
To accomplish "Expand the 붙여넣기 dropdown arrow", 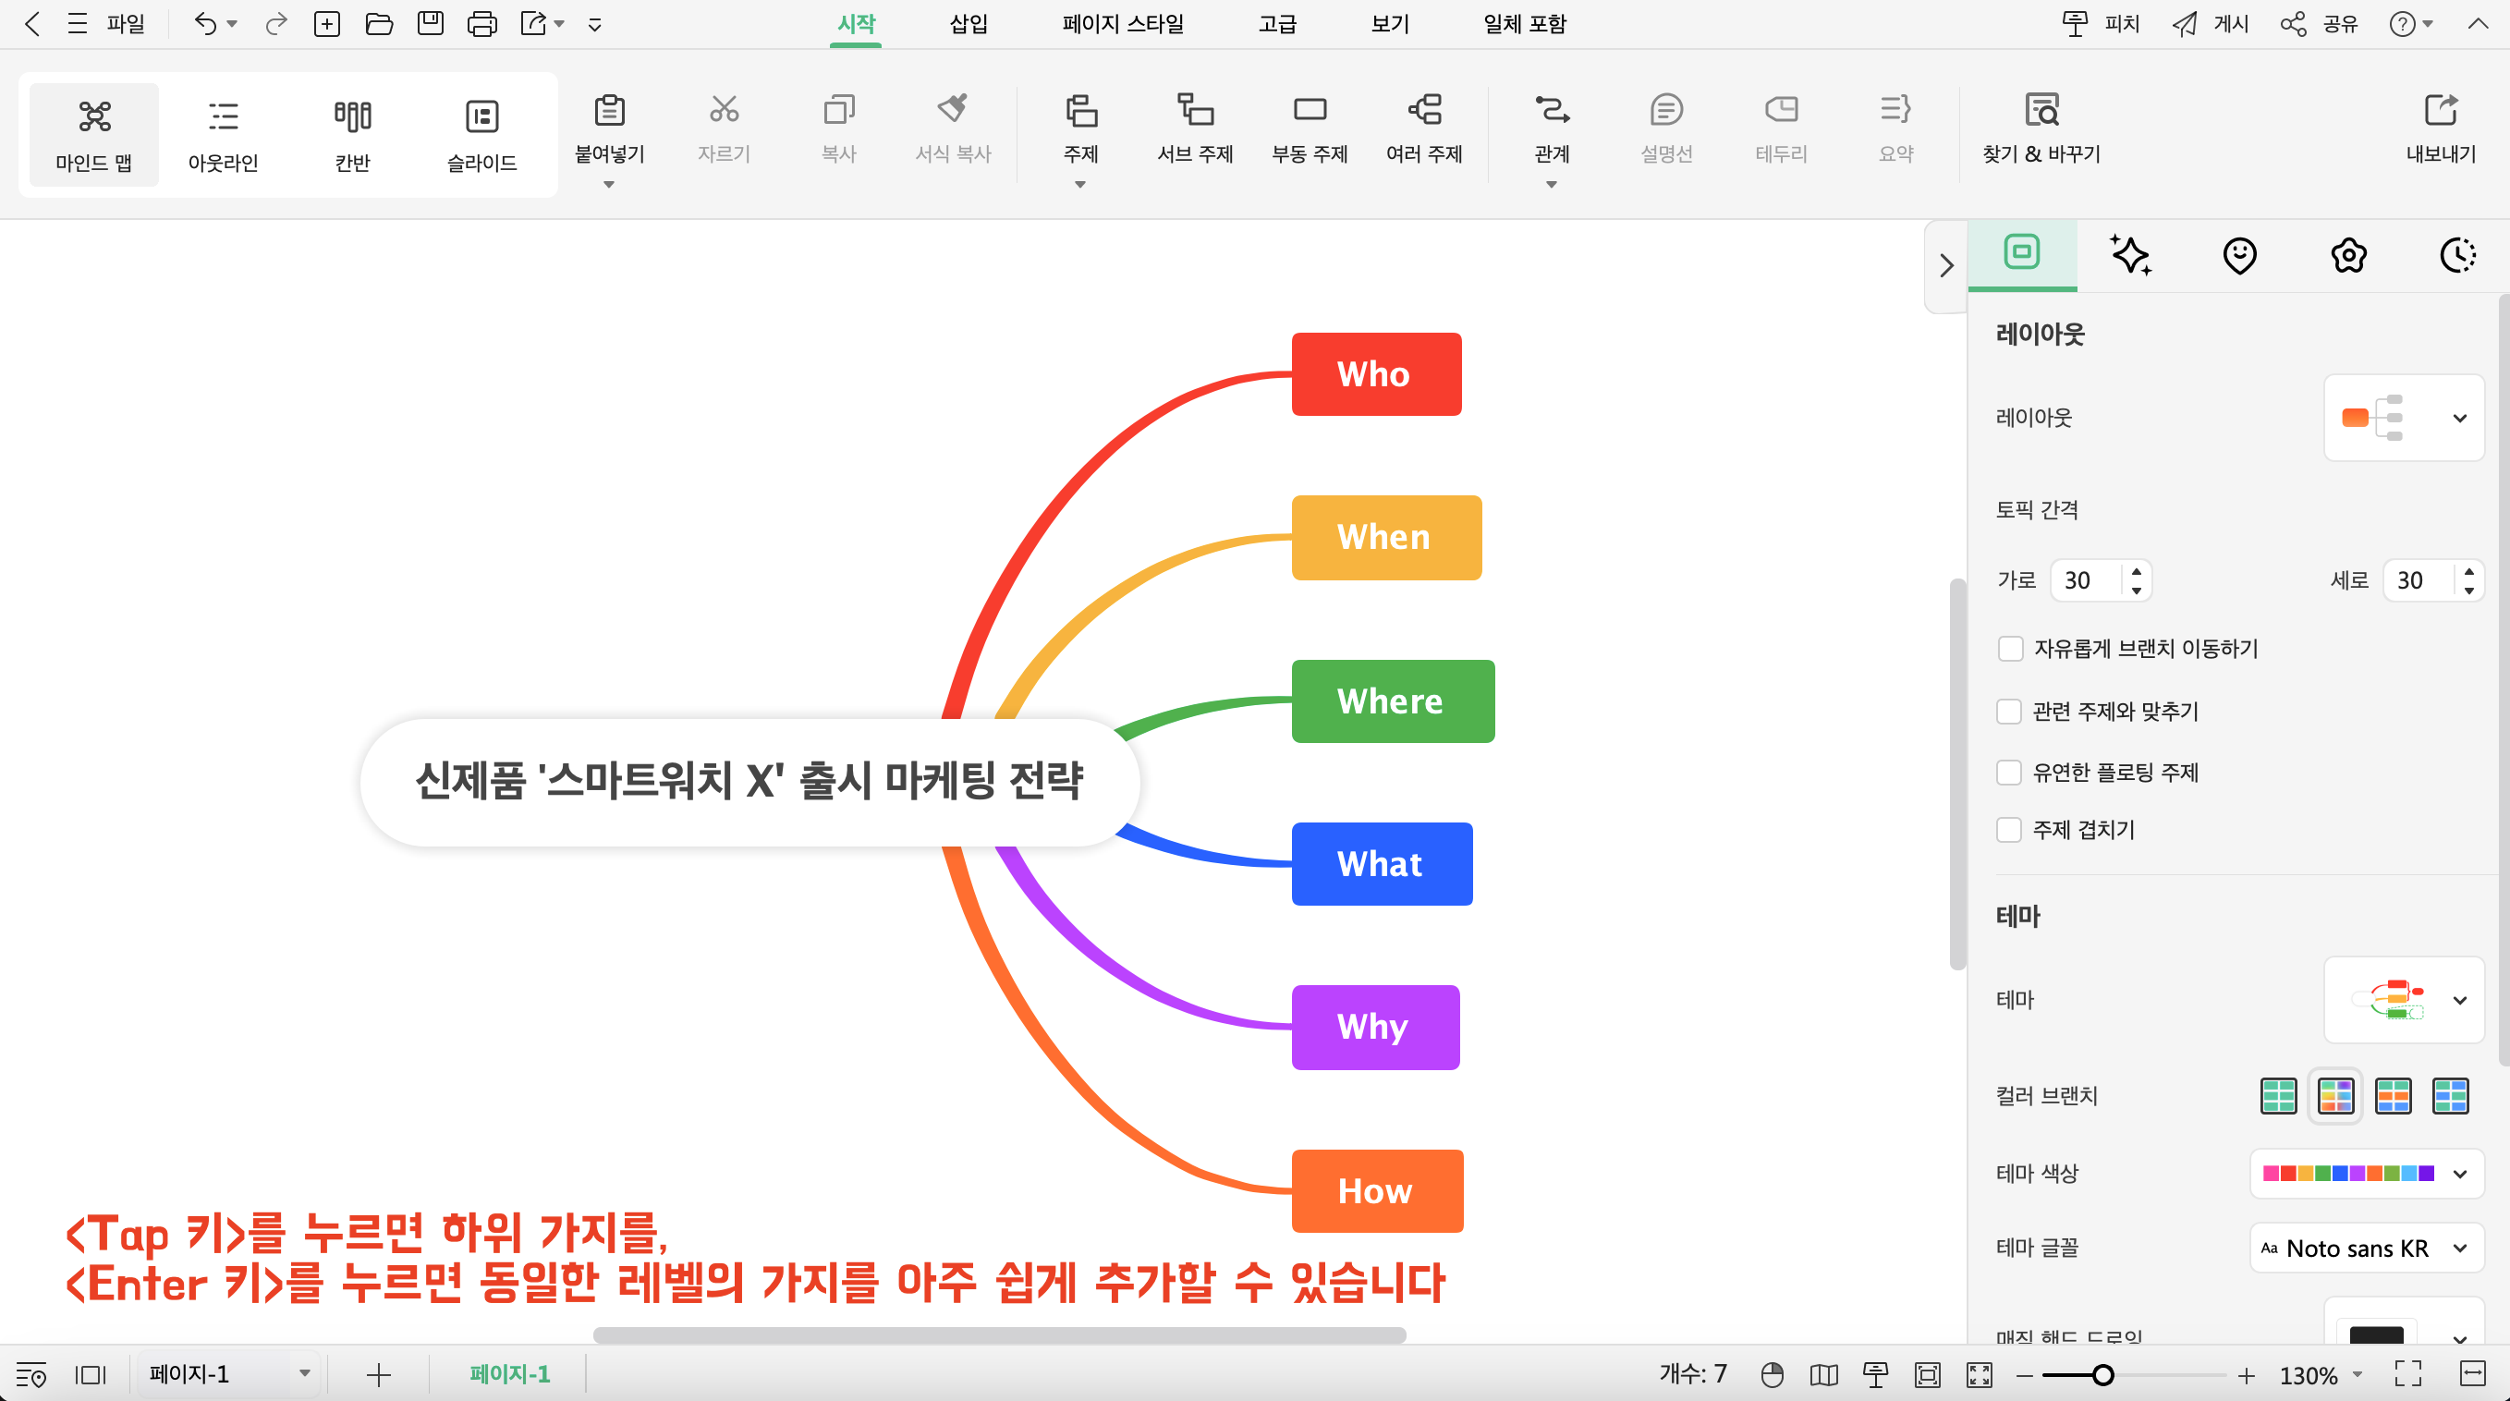I will coord(610,185).
